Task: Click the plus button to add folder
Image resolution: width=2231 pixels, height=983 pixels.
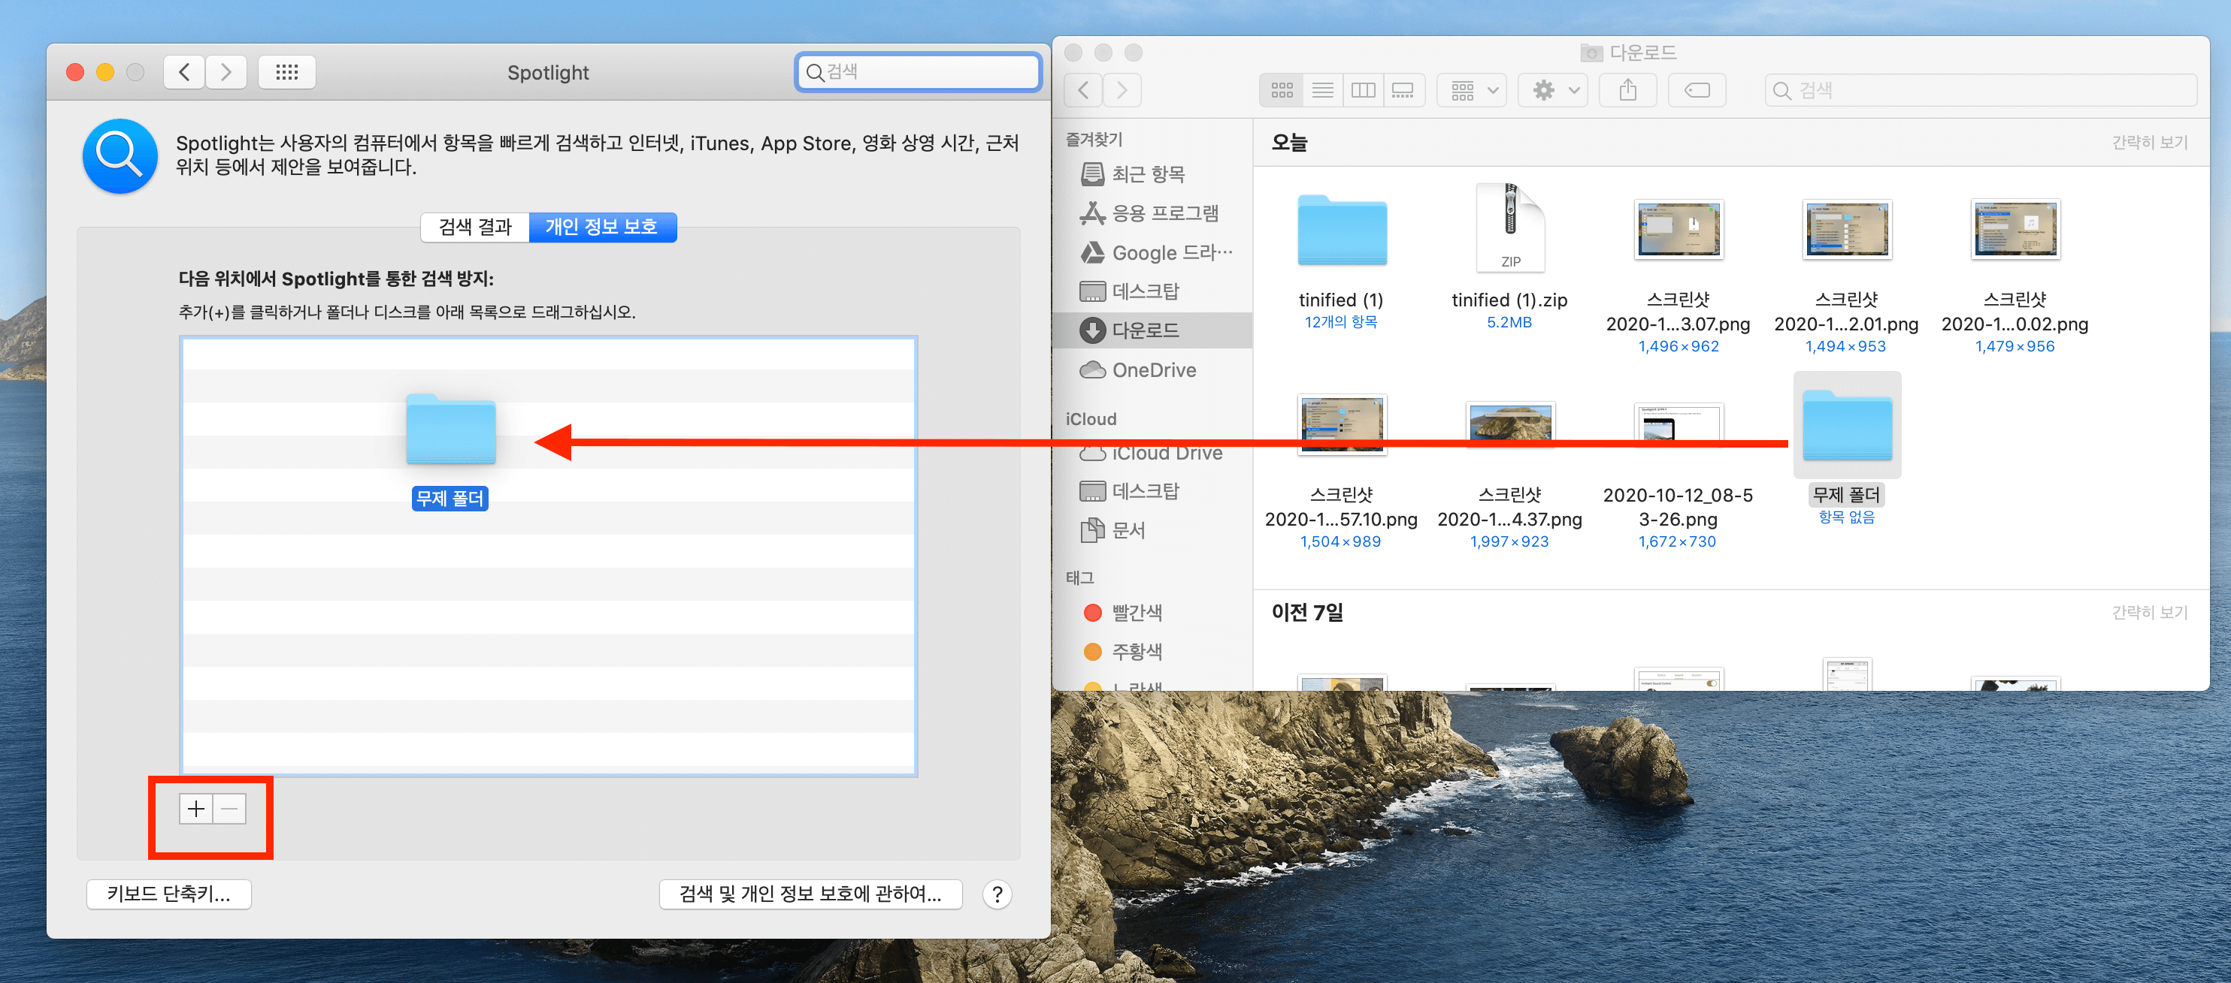Action: click(195, 808)
